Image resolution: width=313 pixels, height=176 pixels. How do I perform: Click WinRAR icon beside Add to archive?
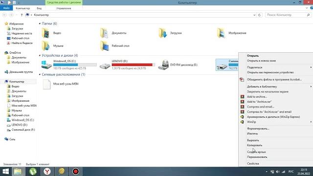click(242, 97)
